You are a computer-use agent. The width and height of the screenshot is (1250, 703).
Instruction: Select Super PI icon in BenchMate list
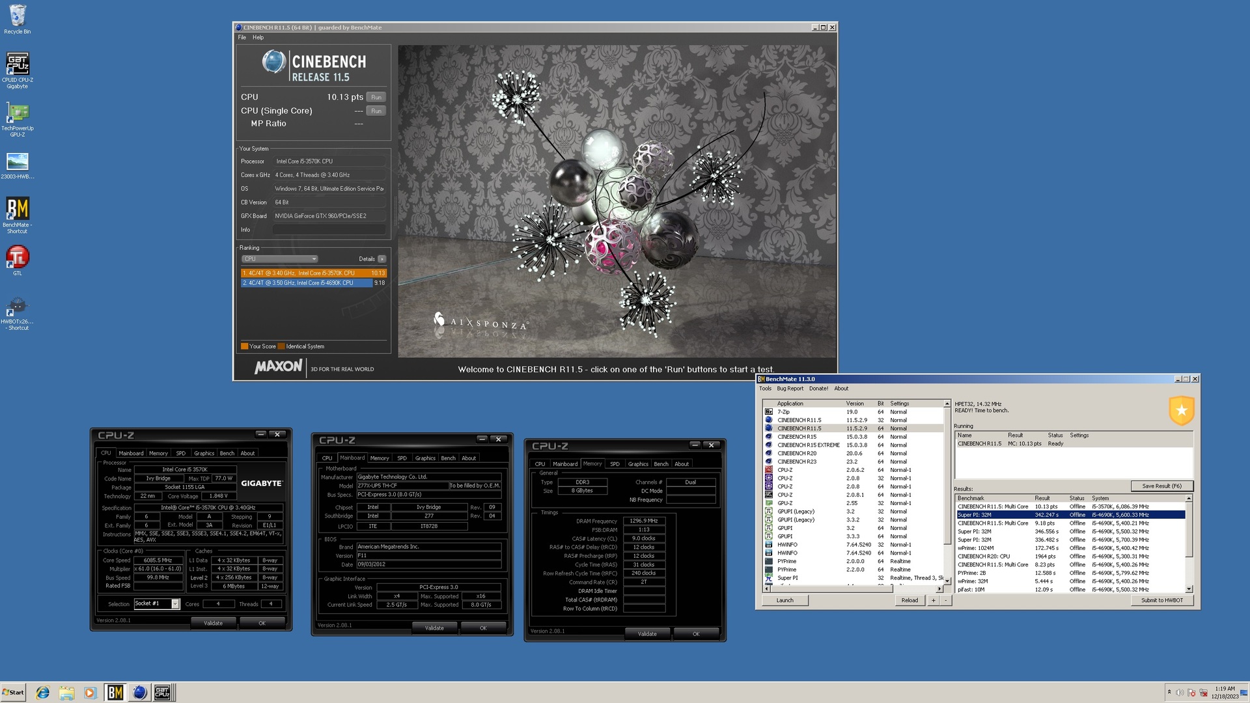click(769, 578)
